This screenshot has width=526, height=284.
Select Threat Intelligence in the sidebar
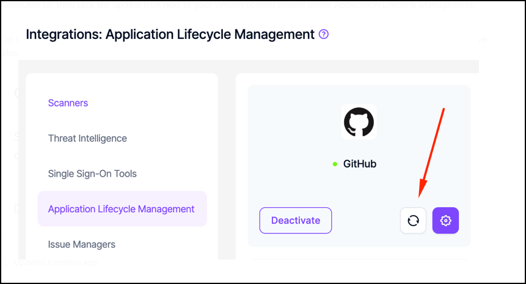tap(87, 138)
